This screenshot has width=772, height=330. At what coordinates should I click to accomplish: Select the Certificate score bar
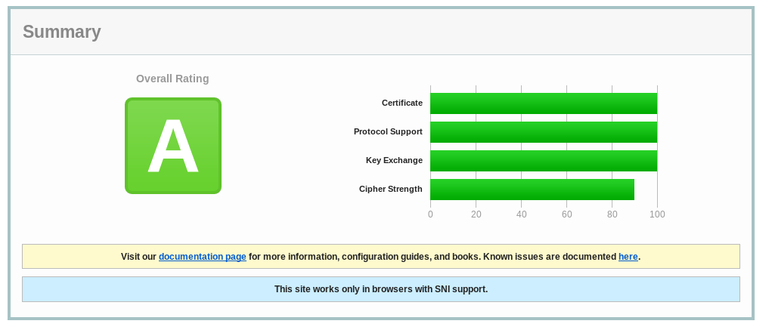tap(544, 103)
